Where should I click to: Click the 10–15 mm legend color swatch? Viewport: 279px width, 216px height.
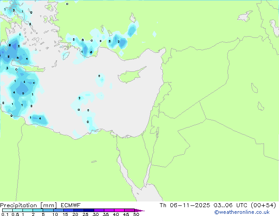coord(58,210)
